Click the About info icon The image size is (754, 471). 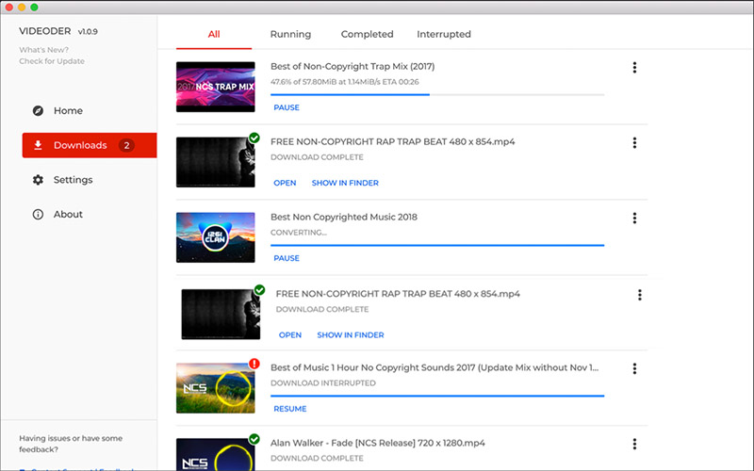coord(38,215)
